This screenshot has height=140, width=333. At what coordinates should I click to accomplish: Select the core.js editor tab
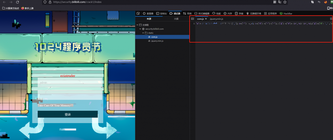(200, 19)
